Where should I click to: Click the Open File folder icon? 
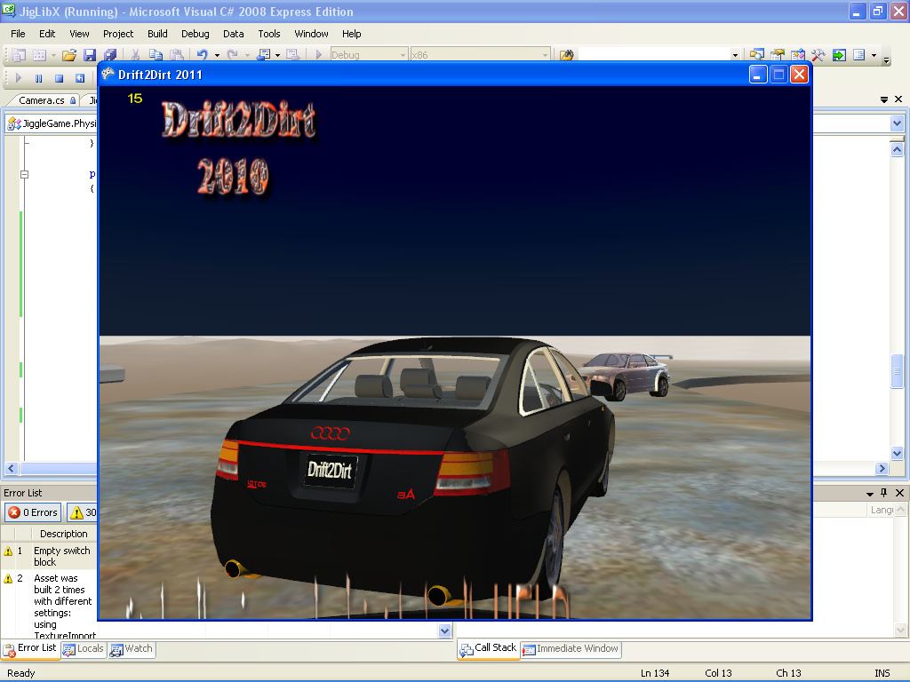69,55
